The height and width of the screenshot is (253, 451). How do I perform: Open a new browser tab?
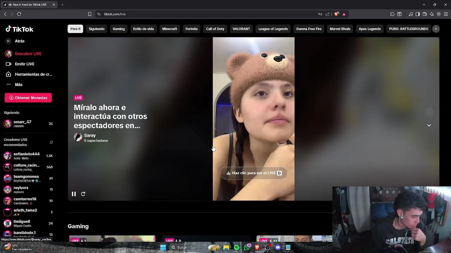coord(62,5)
